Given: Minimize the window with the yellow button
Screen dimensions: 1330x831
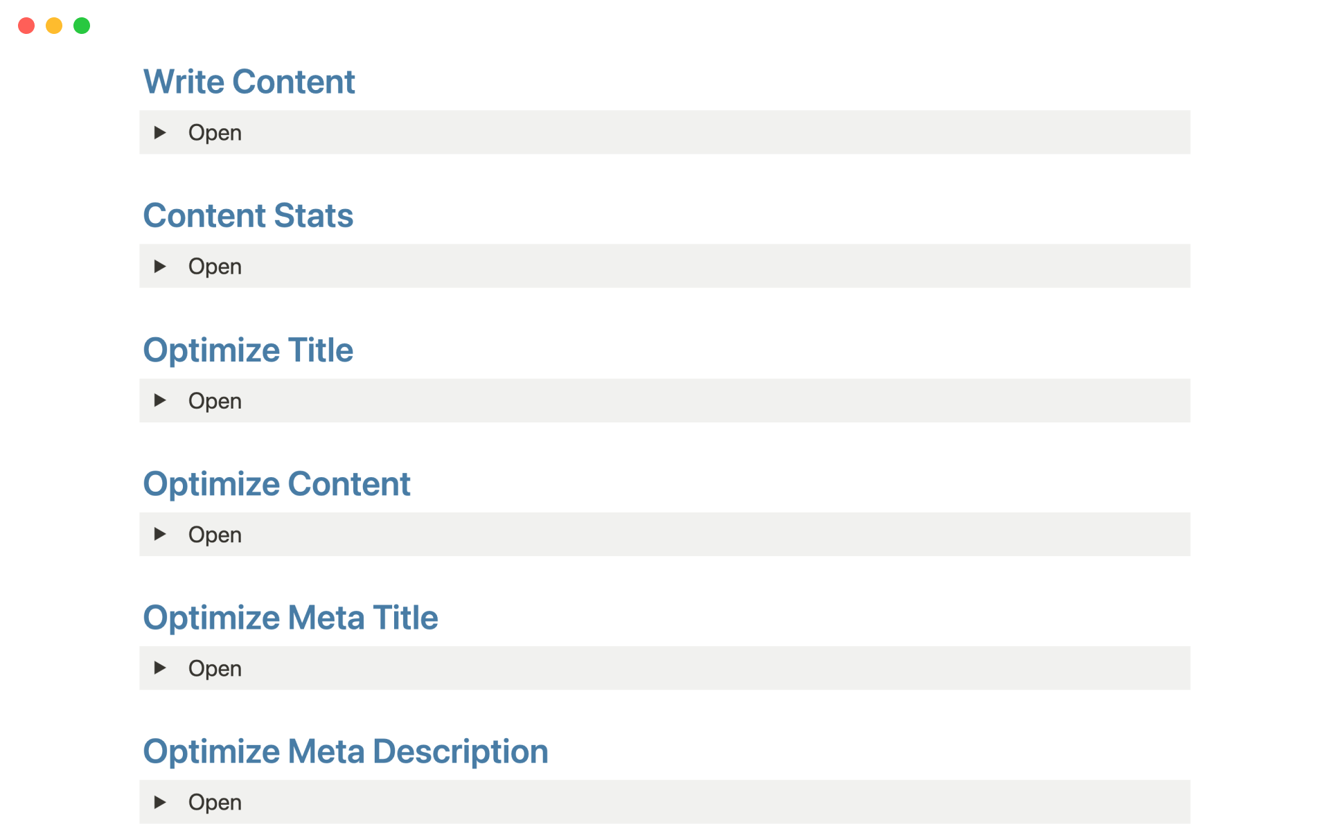Looking at the screenshot, I should (x=54, y=26).
